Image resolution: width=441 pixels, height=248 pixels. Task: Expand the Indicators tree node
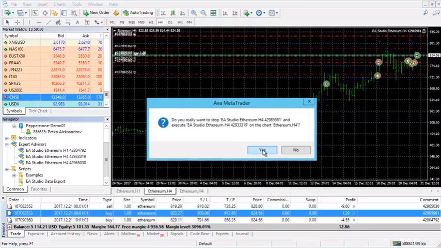(x=7, y=138)
